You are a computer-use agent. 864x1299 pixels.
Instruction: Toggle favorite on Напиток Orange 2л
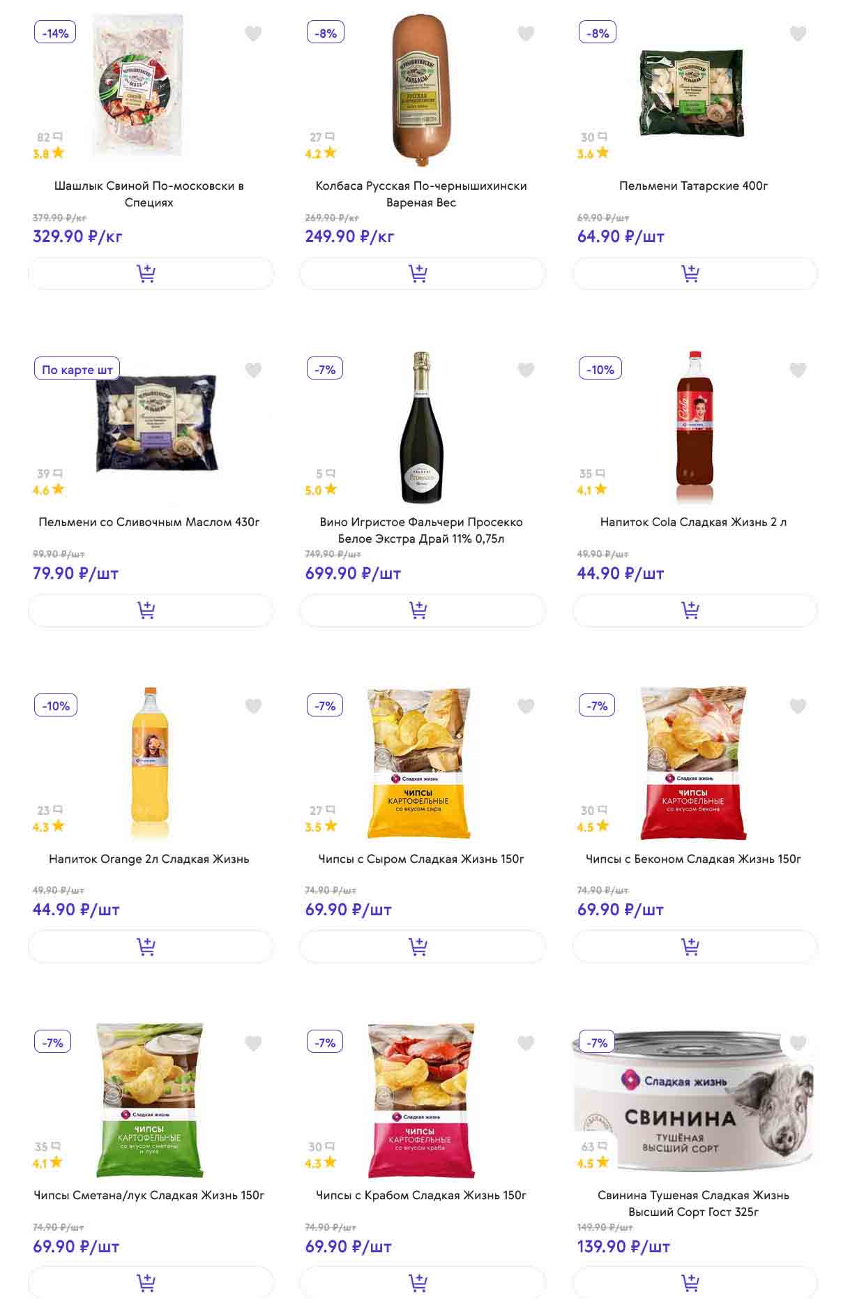click(253, 706)
